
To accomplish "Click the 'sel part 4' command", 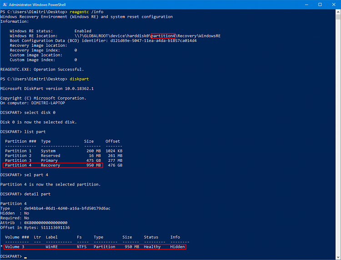I will [x=36, y=175].
